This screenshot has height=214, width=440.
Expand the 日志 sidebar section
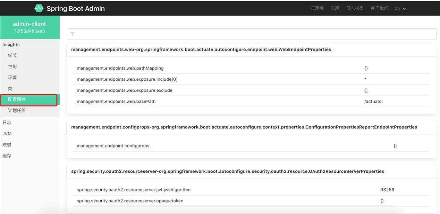pos(7,123)
